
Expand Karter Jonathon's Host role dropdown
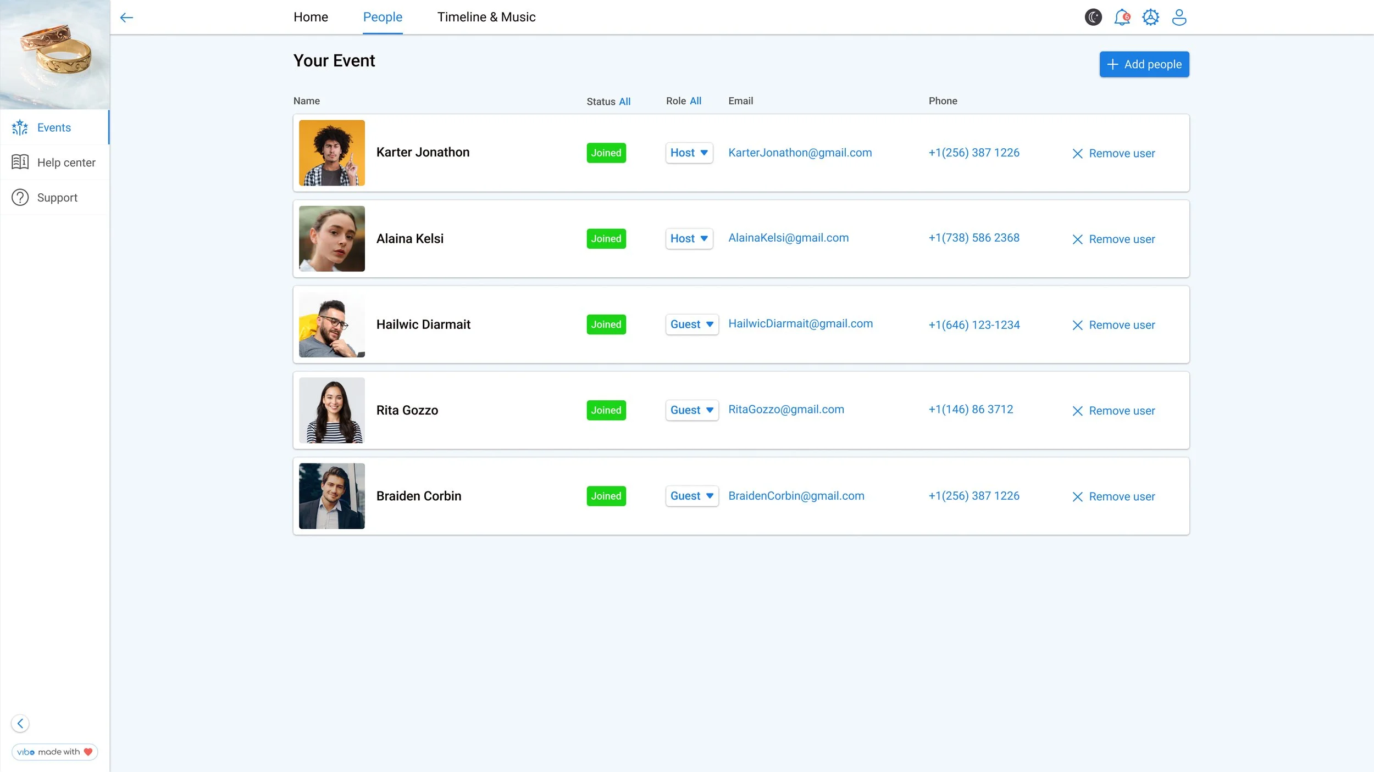[689, 153]
